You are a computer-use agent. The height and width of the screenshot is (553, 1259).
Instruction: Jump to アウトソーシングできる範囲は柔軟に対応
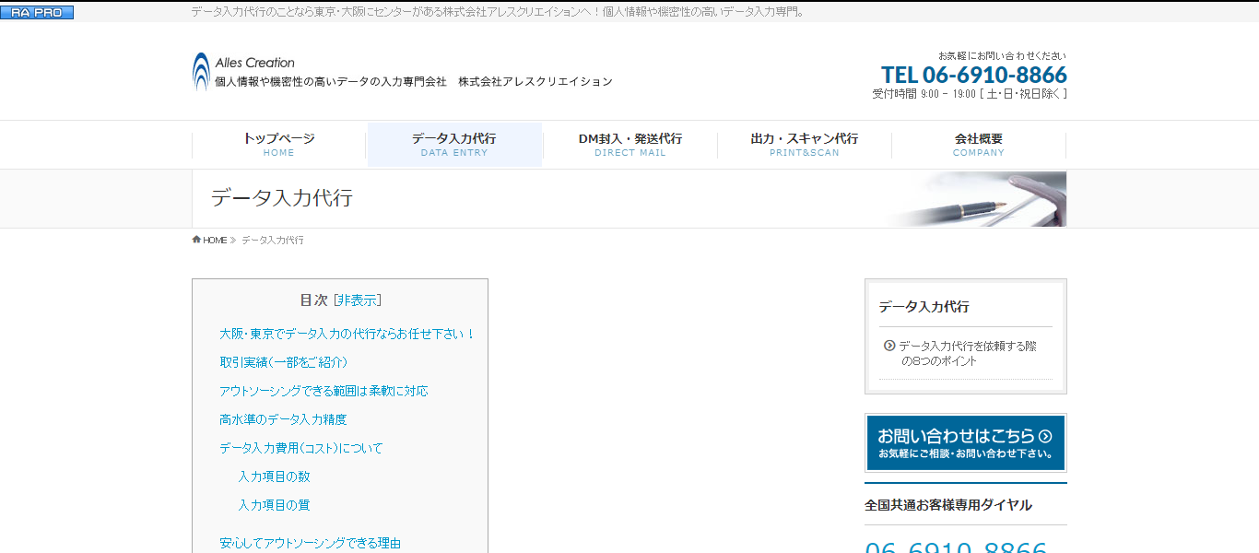click(324, 391)
